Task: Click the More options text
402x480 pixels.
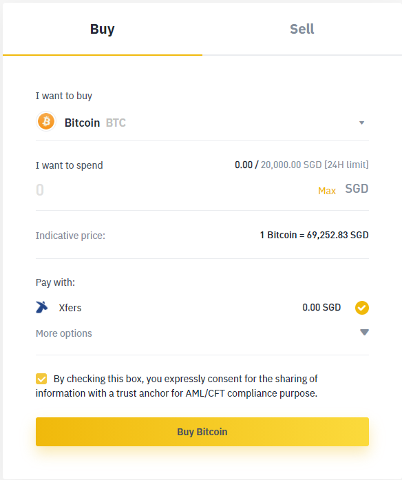Action: (x=63, y=333)
